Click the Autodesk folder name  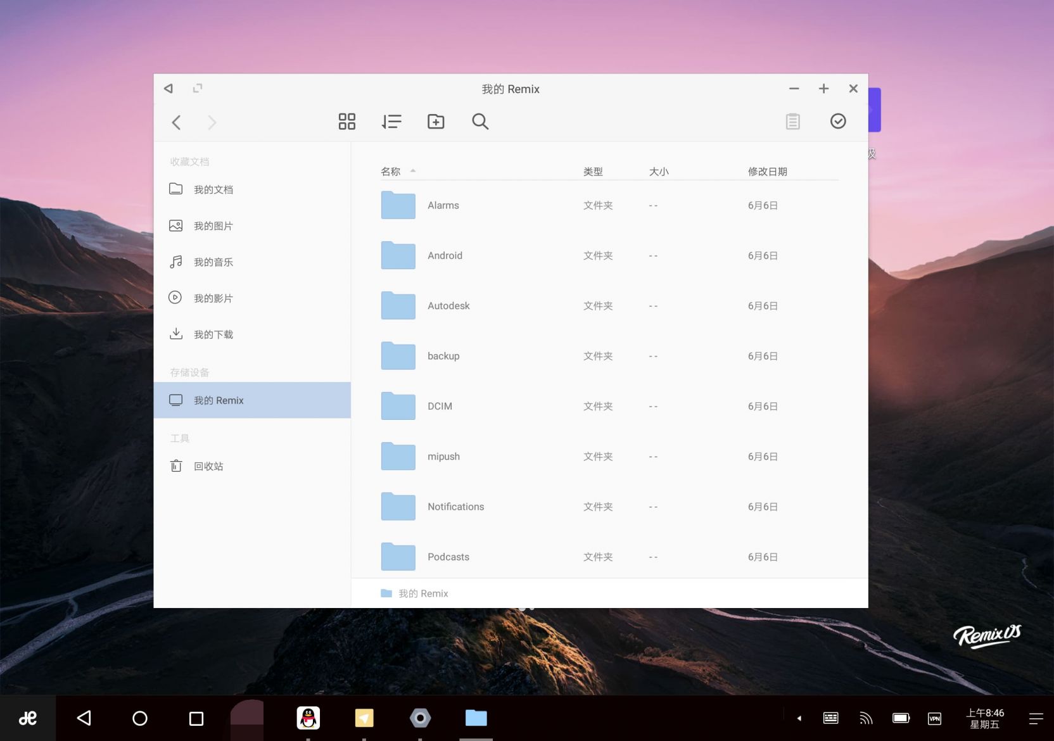(448, 305)
